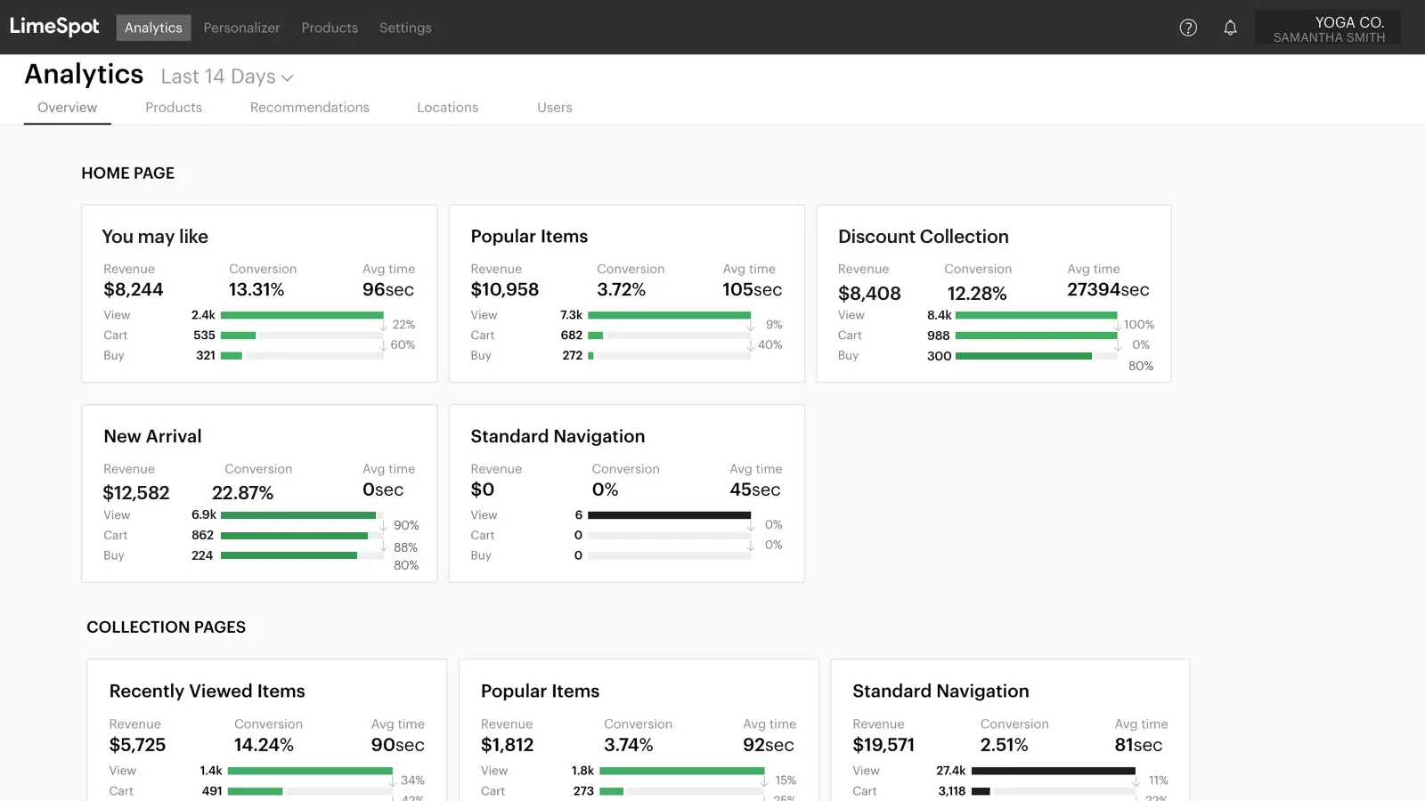Viewport: 1425px width, 801px height.
Task: Open the Users tab
Action: coord(554,107)
